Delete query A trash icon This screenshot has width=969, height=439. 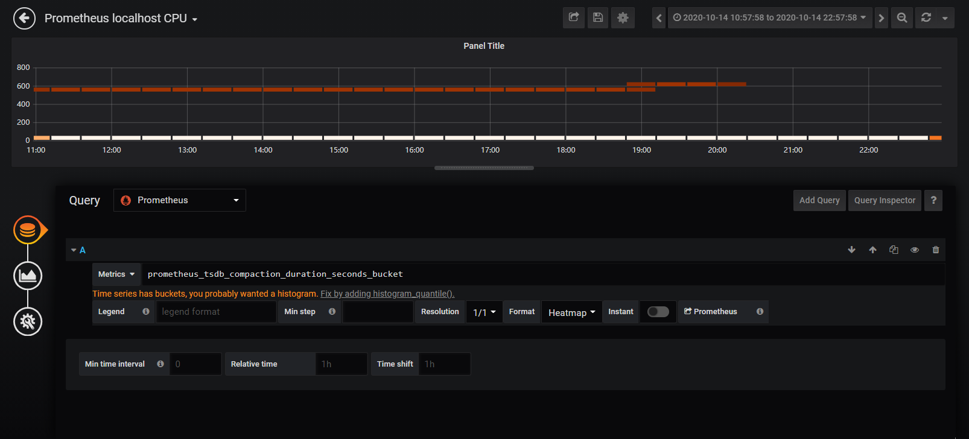coord(936,250)
